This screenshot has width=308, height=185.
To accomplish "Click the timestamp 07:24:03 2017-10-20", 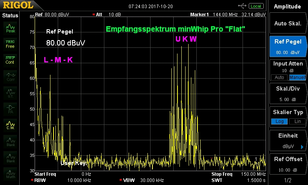I will (151, 7).
